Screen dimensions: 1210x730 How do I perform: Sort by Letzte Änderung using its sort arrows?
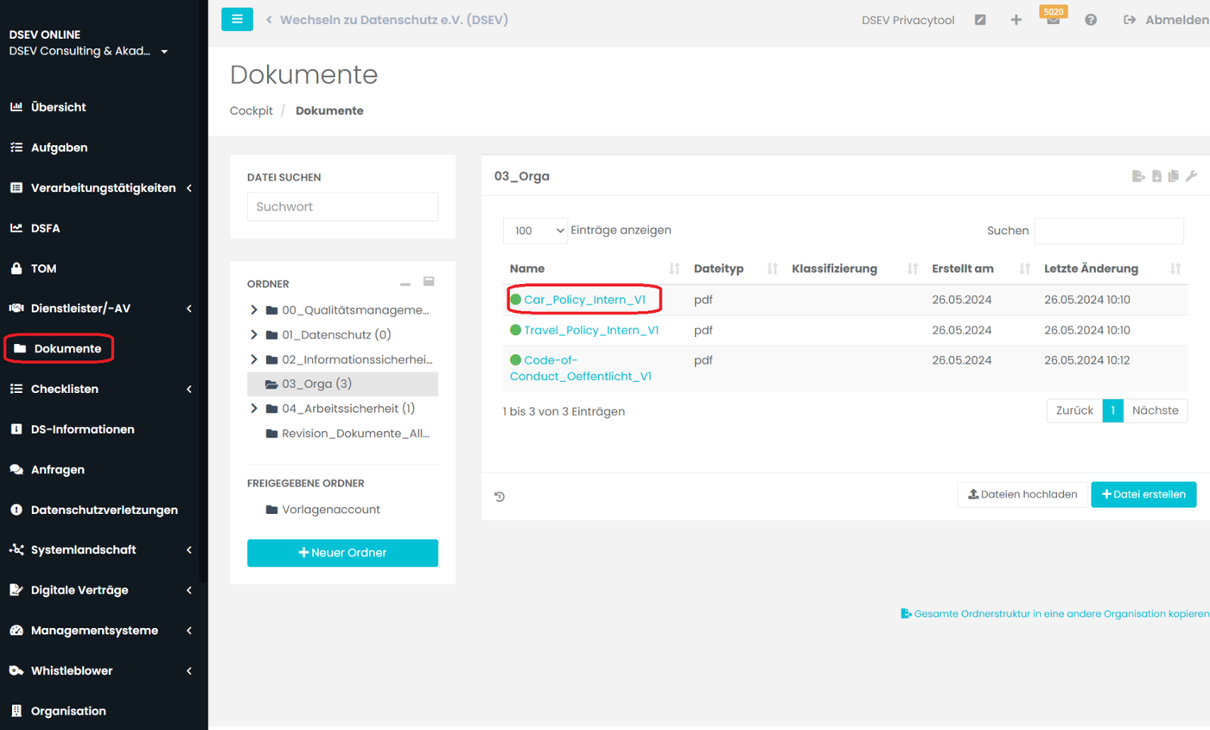1175,269
